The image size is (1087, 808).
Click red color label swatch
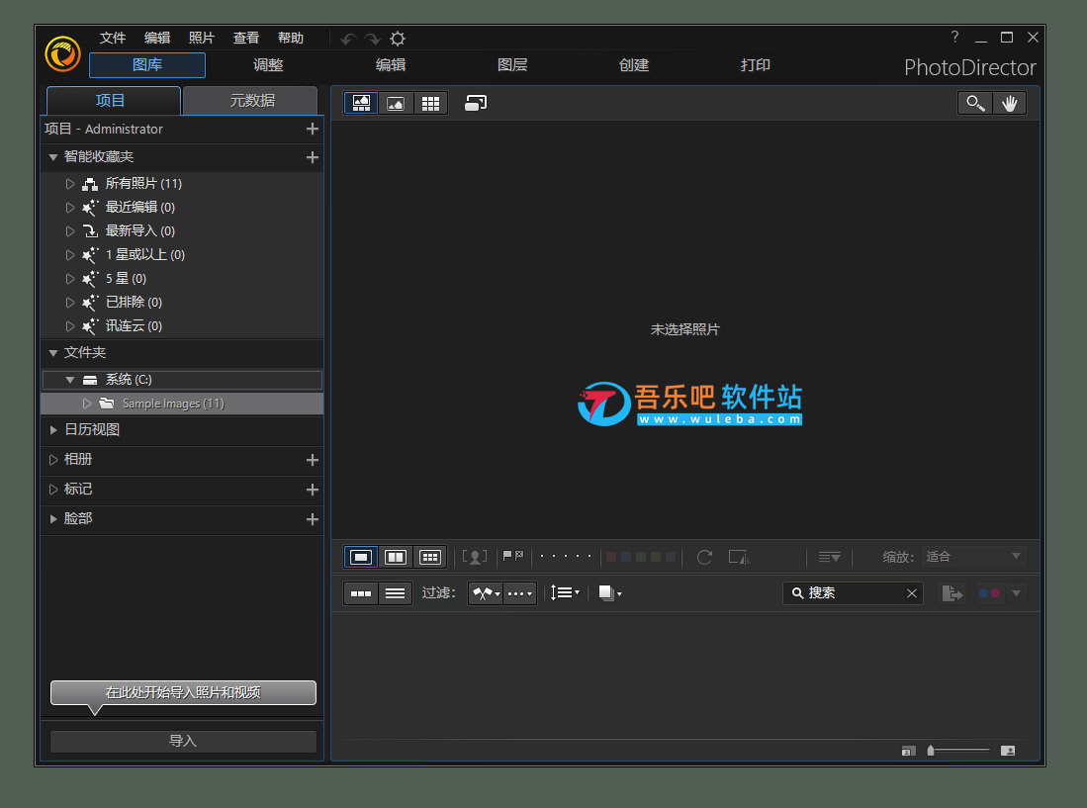[610, 557]
